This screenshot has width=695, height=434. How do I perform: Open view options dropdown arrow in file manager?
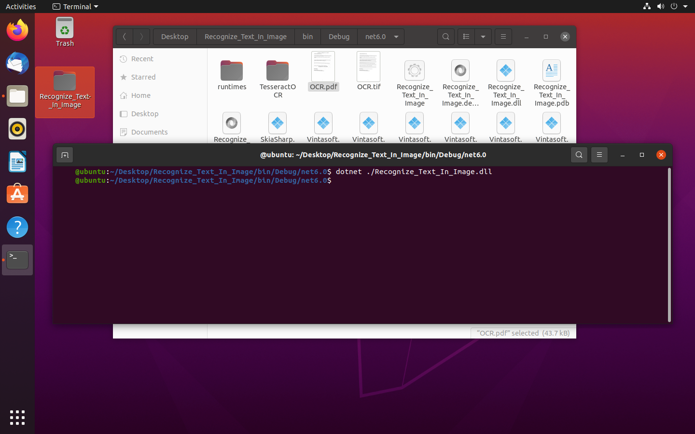click(x=483, y=37)
